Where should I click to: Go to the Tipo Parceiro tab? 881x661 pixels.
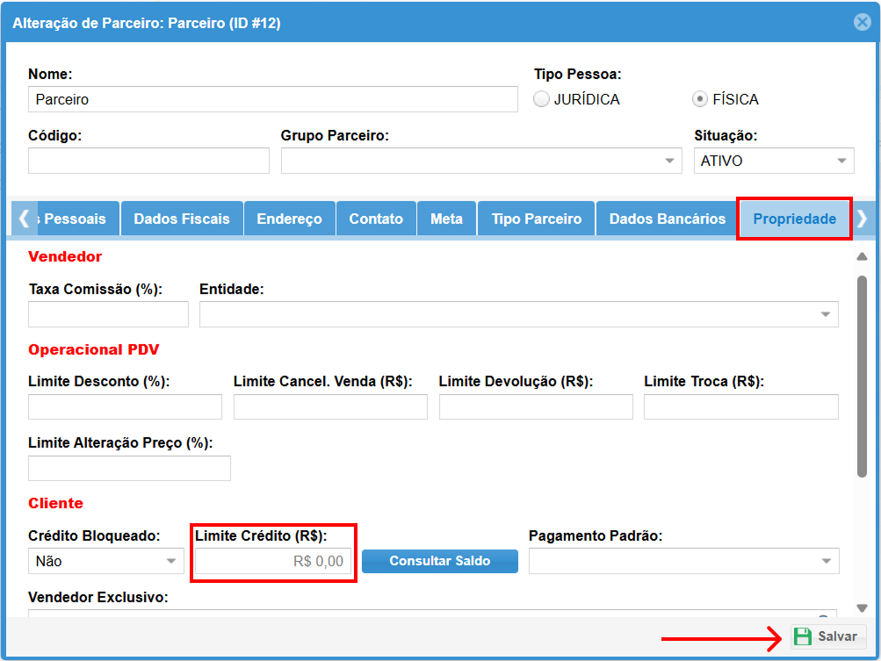[536, 219]
